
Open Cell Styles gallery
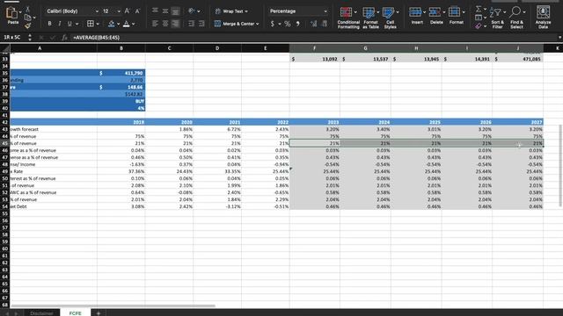point(390,18)
